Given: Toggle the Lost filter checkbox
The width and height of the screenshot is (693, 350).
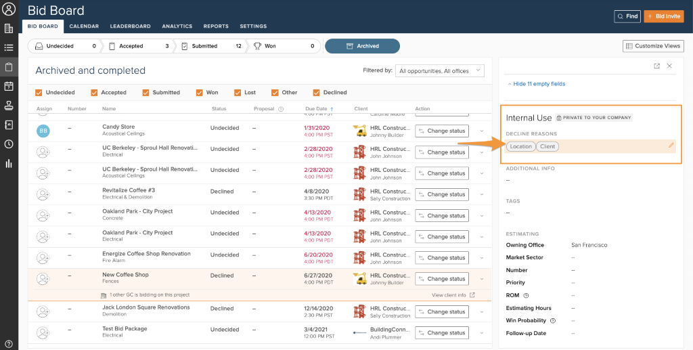Looking at the screenshot, I should [x=238, y=93].
